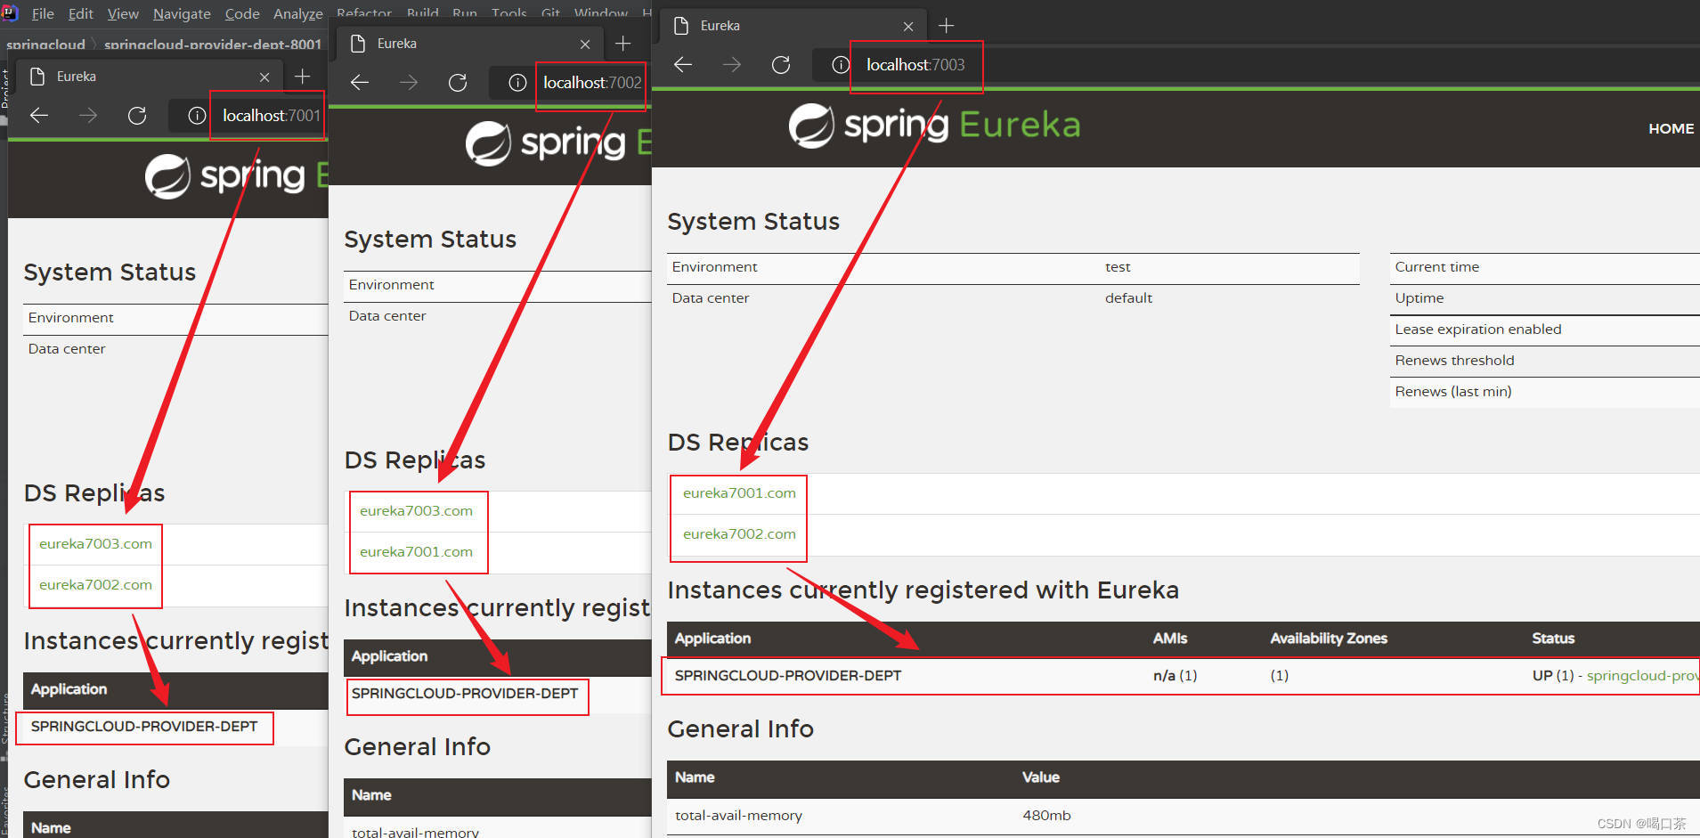Click springcloud-provider-dept-8001 breadcrumb in IntelliJ
Image resolution: width=1700 pixels, height=838 pixels.
point(213,44)
